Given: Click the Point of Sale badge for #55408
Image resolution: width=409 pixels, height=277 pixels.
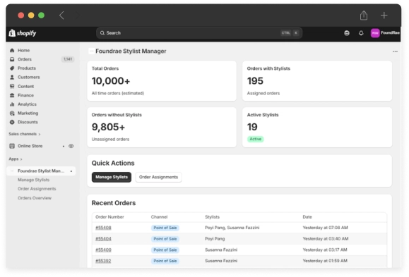Looking at the screenshot, I should [165, 228].
